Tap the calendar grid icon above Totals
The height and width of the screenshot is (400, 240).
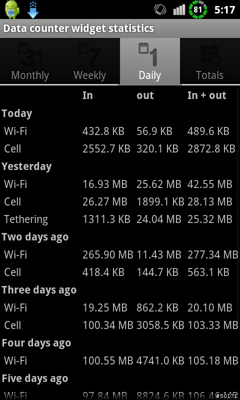tap(210, 54)
